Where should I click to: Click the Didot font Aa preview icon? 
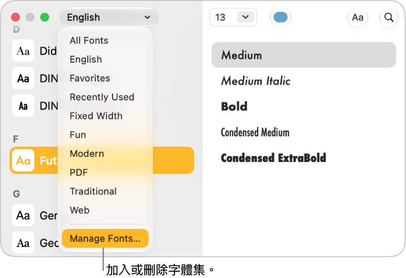23,51
